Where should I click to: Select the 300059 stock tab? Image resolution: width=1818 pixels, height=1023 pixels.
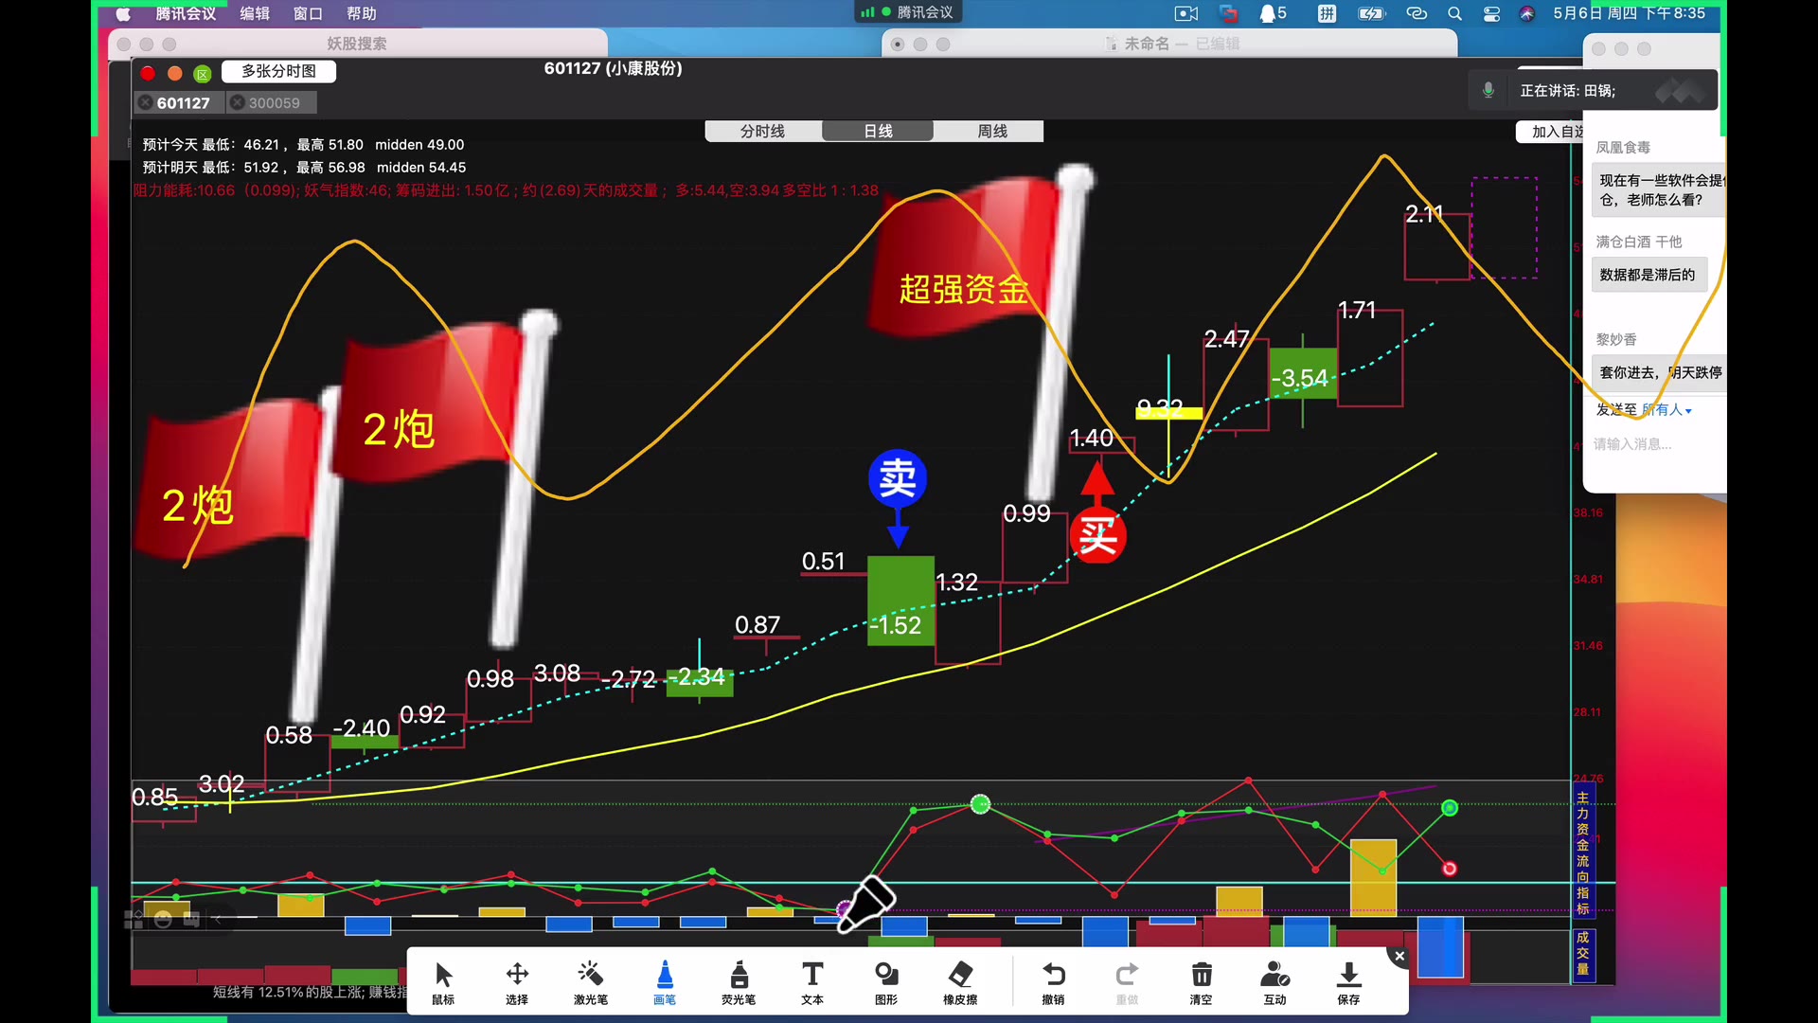tap(274, 102)
